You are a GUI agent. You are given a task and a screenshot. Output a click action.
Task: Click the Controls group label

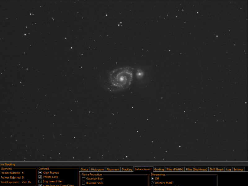(44, 169)
